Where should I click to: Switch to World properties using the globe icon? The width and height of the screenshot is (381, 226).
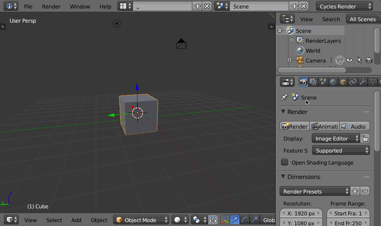click(x=333, y=82)
